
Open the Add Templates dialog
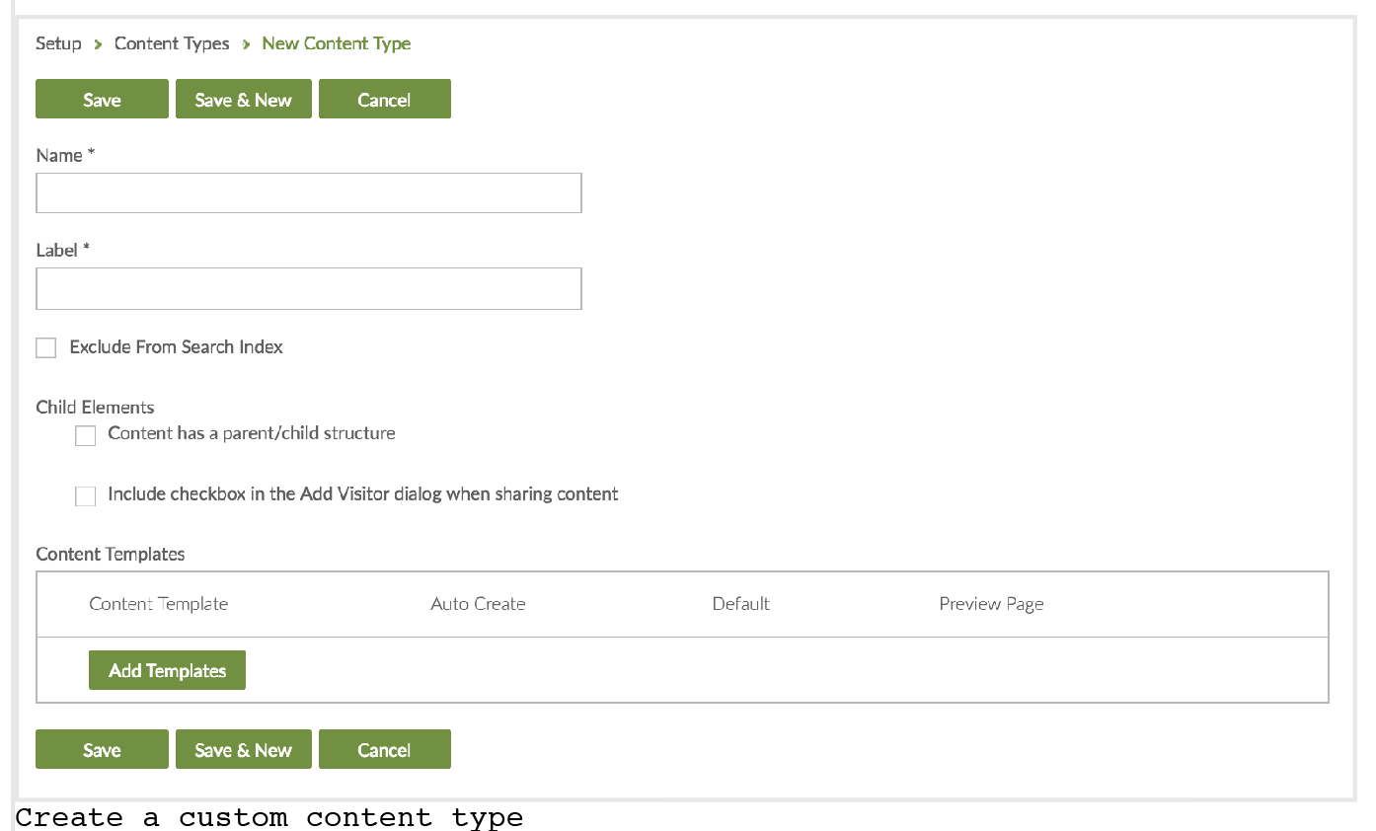coord(167,670)
